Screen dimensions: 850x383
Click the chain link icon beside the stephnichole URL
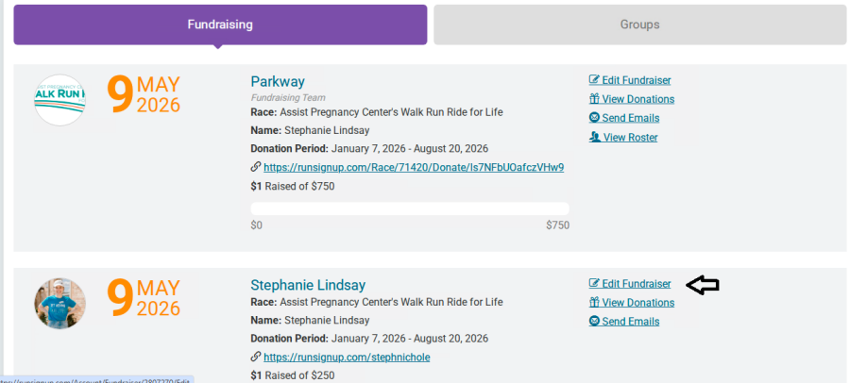click(x=255, y=358)
